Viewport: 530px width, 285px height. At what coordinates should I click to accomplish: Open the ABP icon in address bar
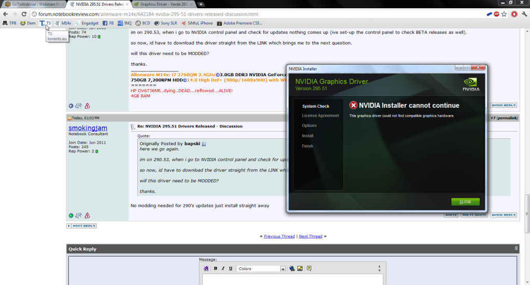pos(496,14)
